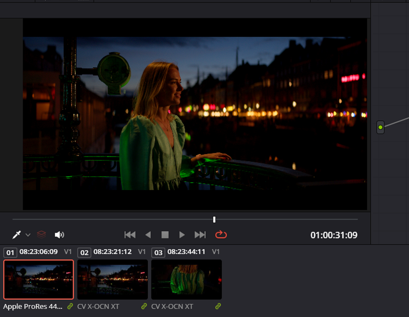This screenshot has width=409, height=317.
Task: Stop playback
Action: pyautogui.click(x=165, y=235)
